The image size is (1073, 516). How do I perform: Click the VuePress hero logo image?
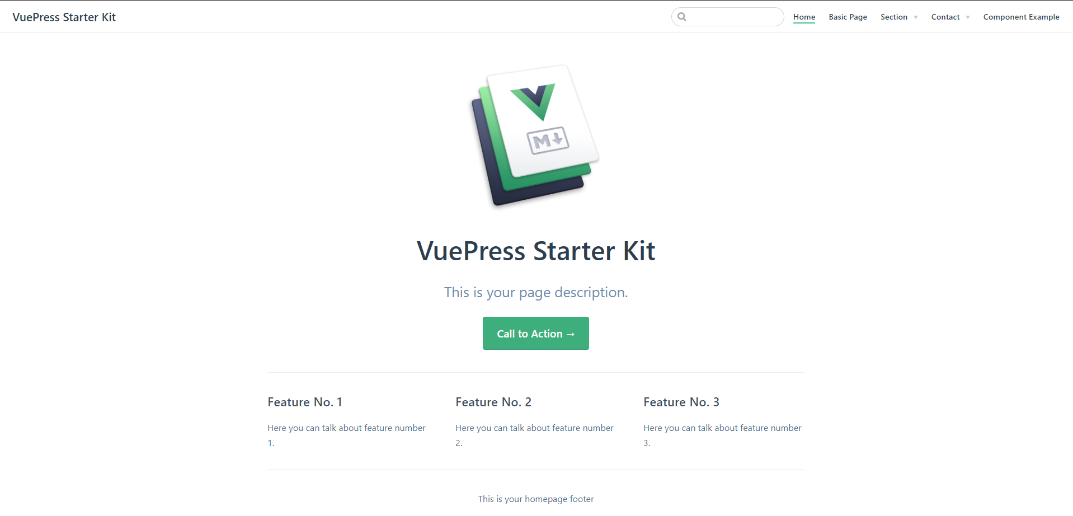click(535, 135)
